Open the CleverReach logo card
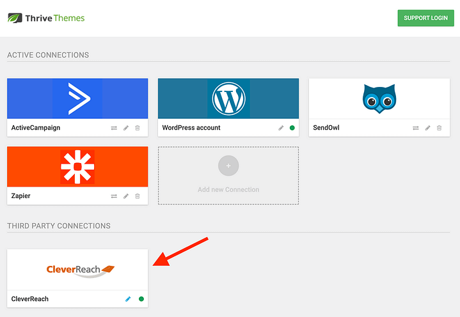 point(77,270)
